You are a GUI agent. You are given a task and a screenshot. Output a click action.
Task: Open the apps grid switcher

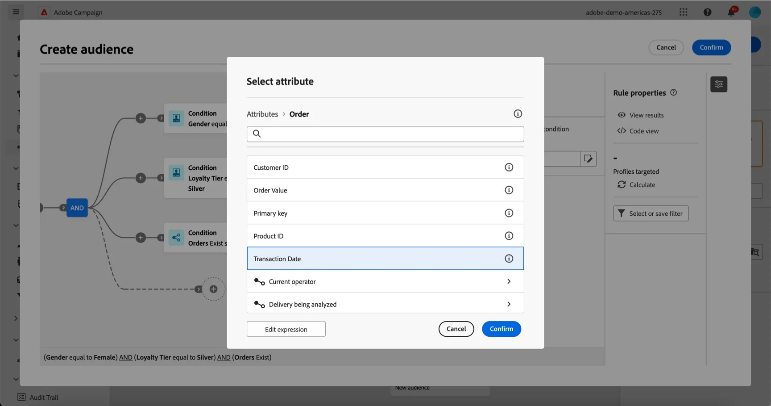coord(683,12)
